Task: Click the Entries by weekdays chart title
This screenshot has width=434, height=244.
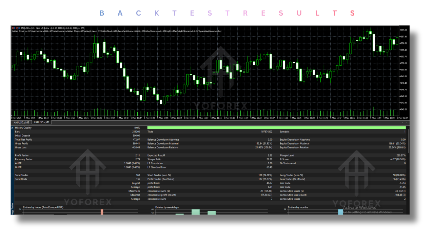Action: (x=167, y=207)
